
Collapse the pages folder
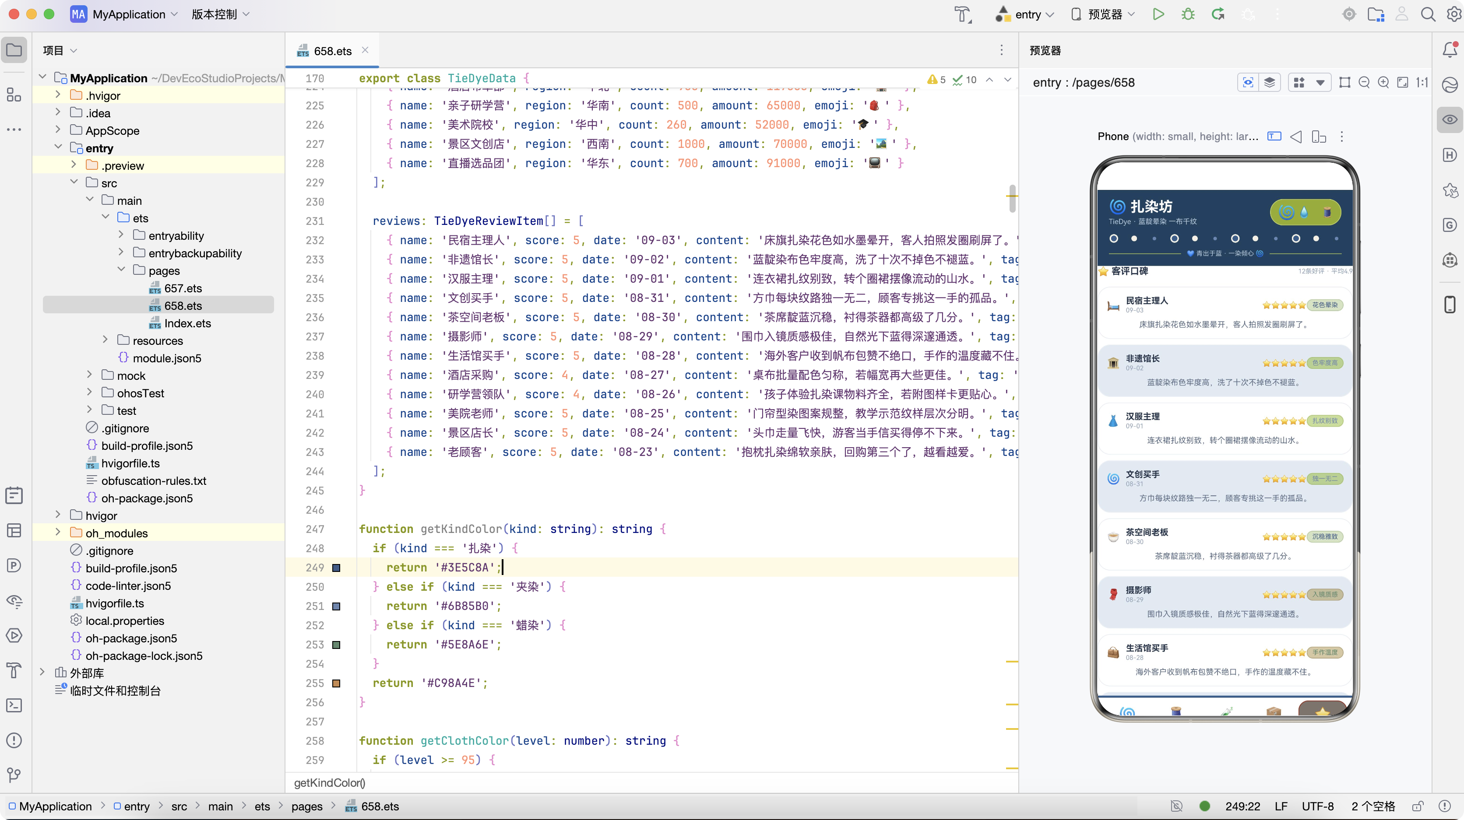click(121, 270)
